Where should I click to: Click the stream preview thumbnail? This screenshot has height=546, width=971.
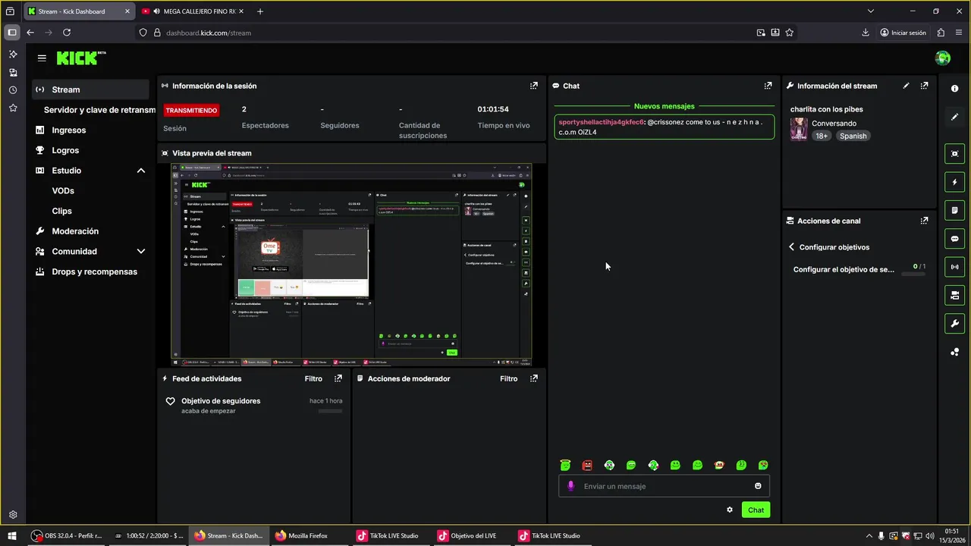[351, 265]
